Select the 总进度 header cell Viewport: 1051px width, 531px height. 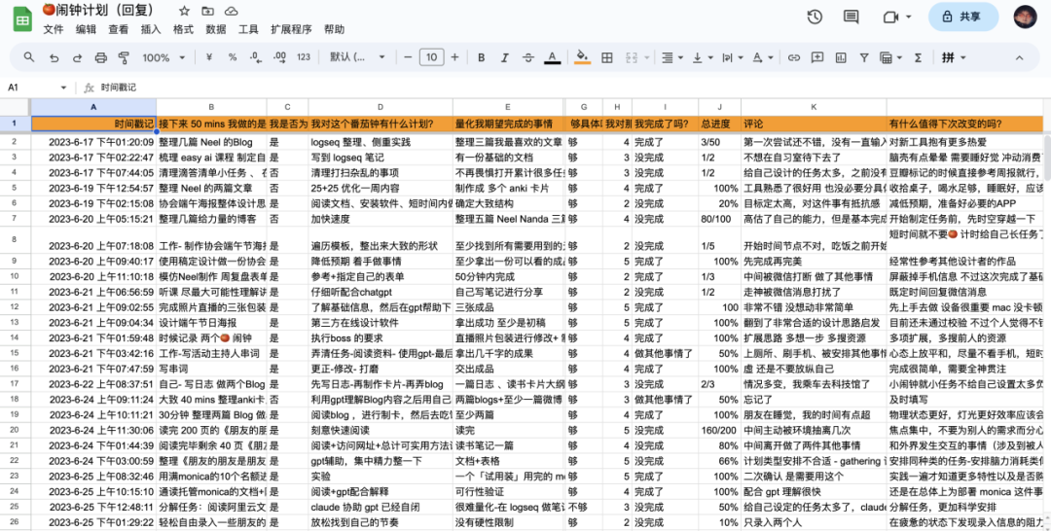[720, 124]
